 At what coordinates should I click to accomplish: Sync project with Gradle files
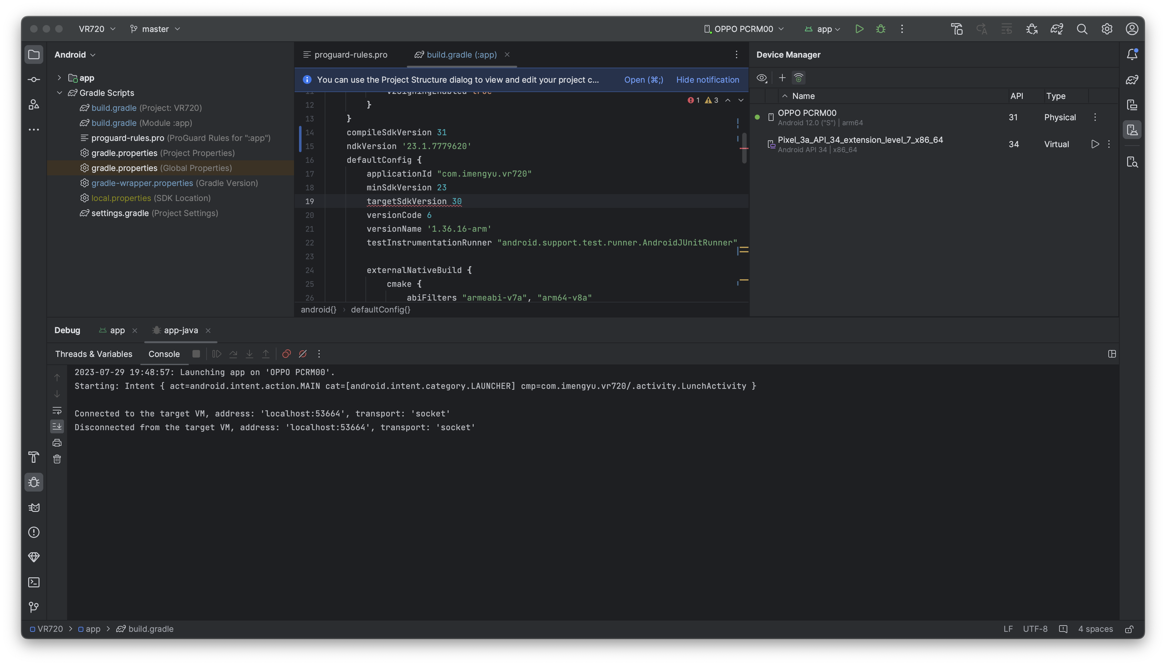pyautogui.click(x=1057, y=29)
